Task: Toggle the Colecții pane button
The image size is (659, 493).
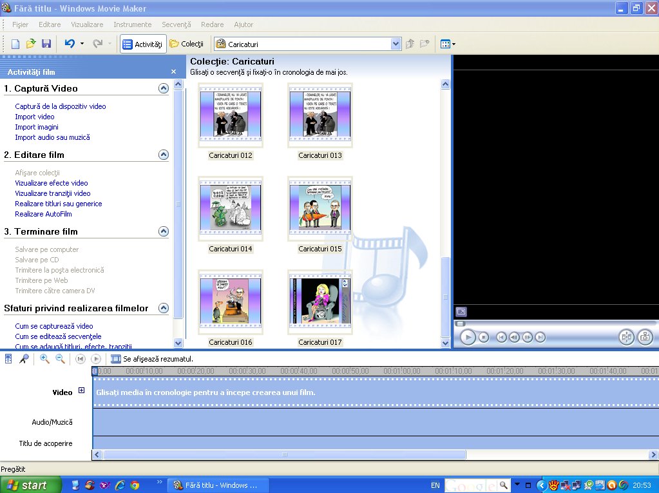Action: tap(187, 44)
